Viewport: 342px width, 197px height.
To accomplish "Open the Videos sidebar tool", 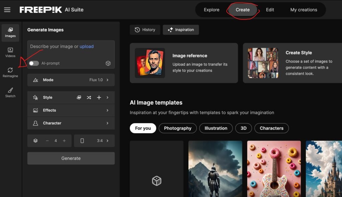I will coord(10,53).
